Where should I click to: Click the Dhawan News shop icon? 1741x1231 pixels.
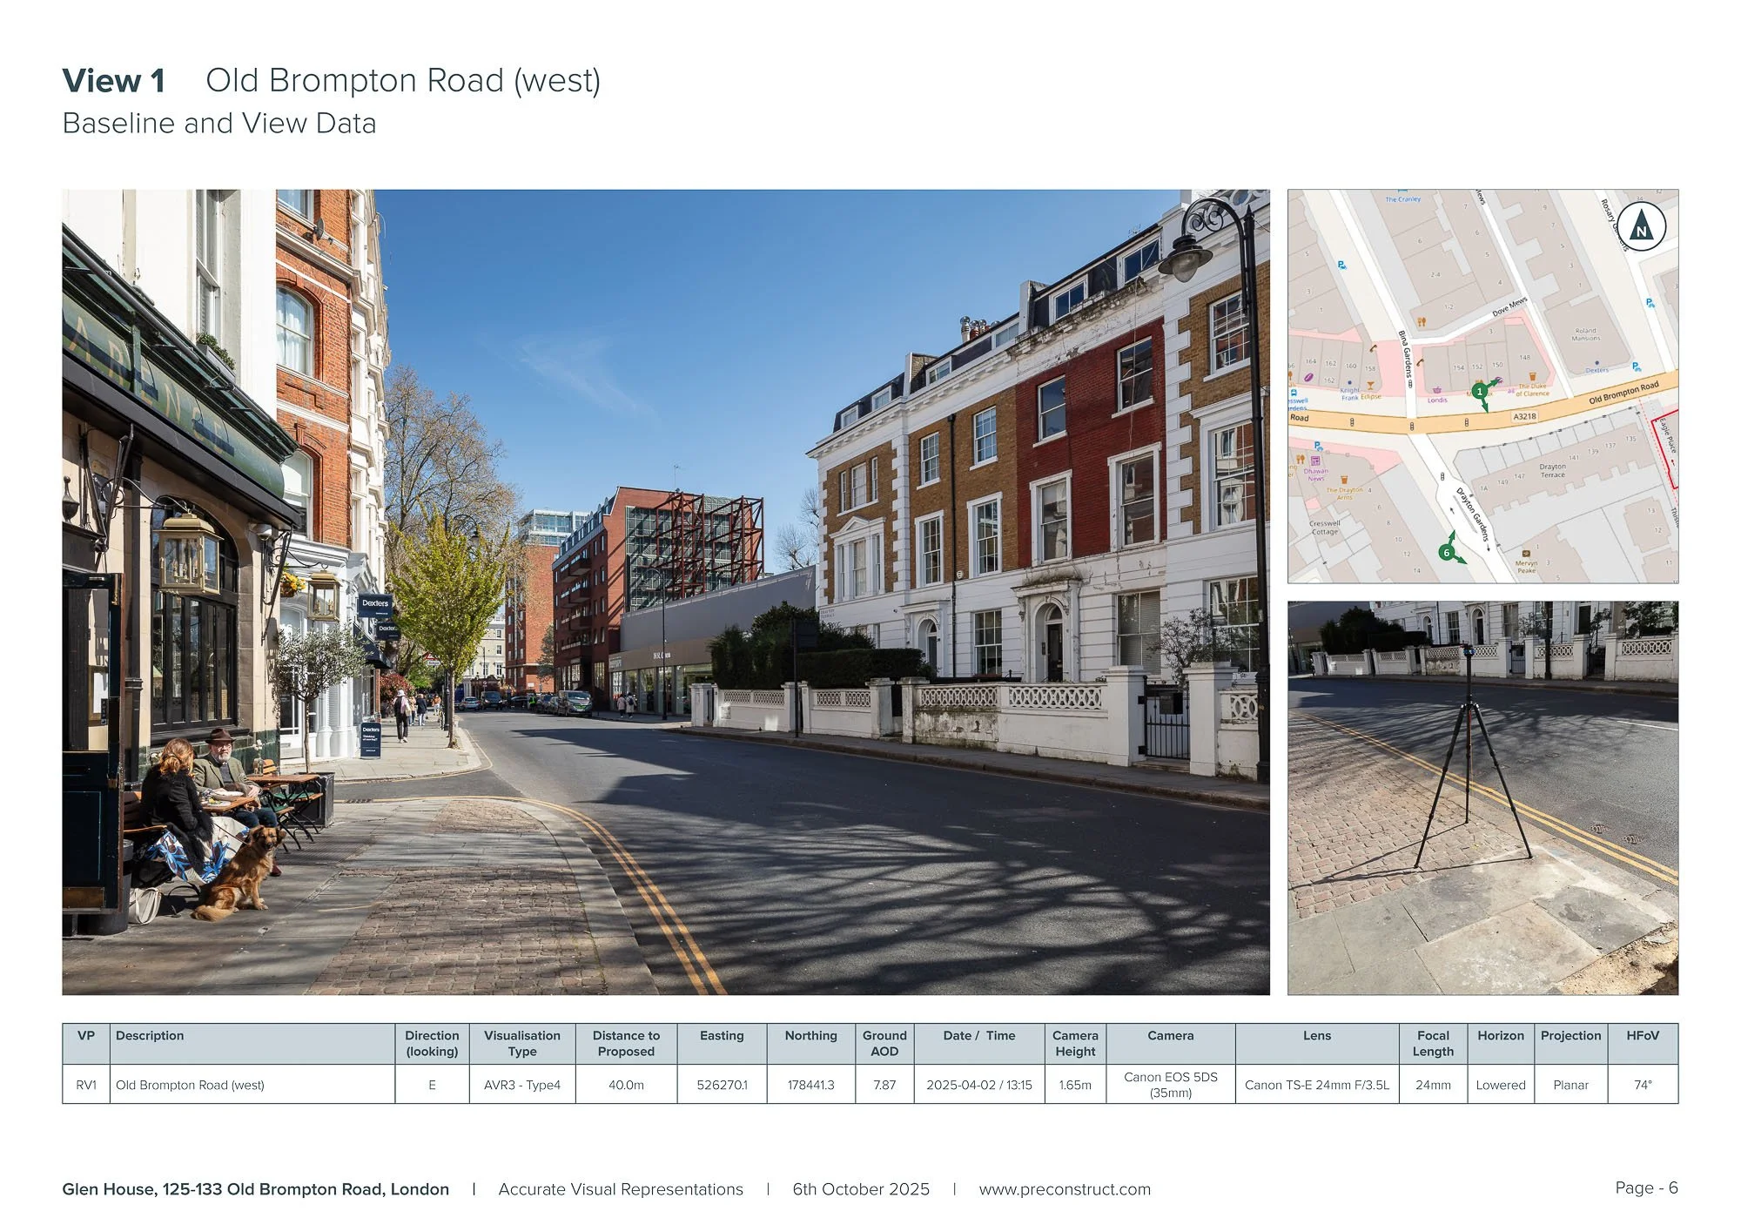point(1315,461)
